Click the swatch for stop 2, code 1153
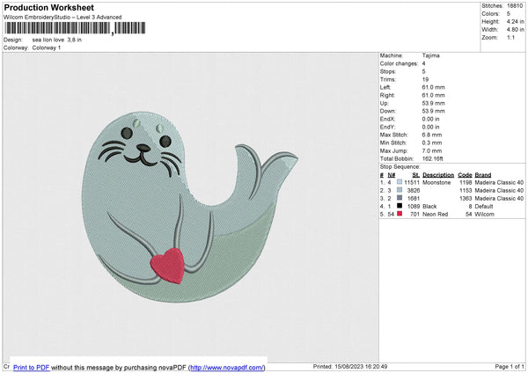528x373 pixels. tap(400, 190)
